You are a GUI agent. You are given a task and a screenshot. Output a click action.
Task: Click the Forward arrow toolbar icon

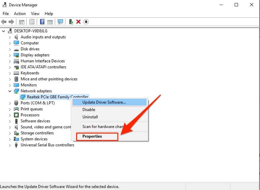11,22
